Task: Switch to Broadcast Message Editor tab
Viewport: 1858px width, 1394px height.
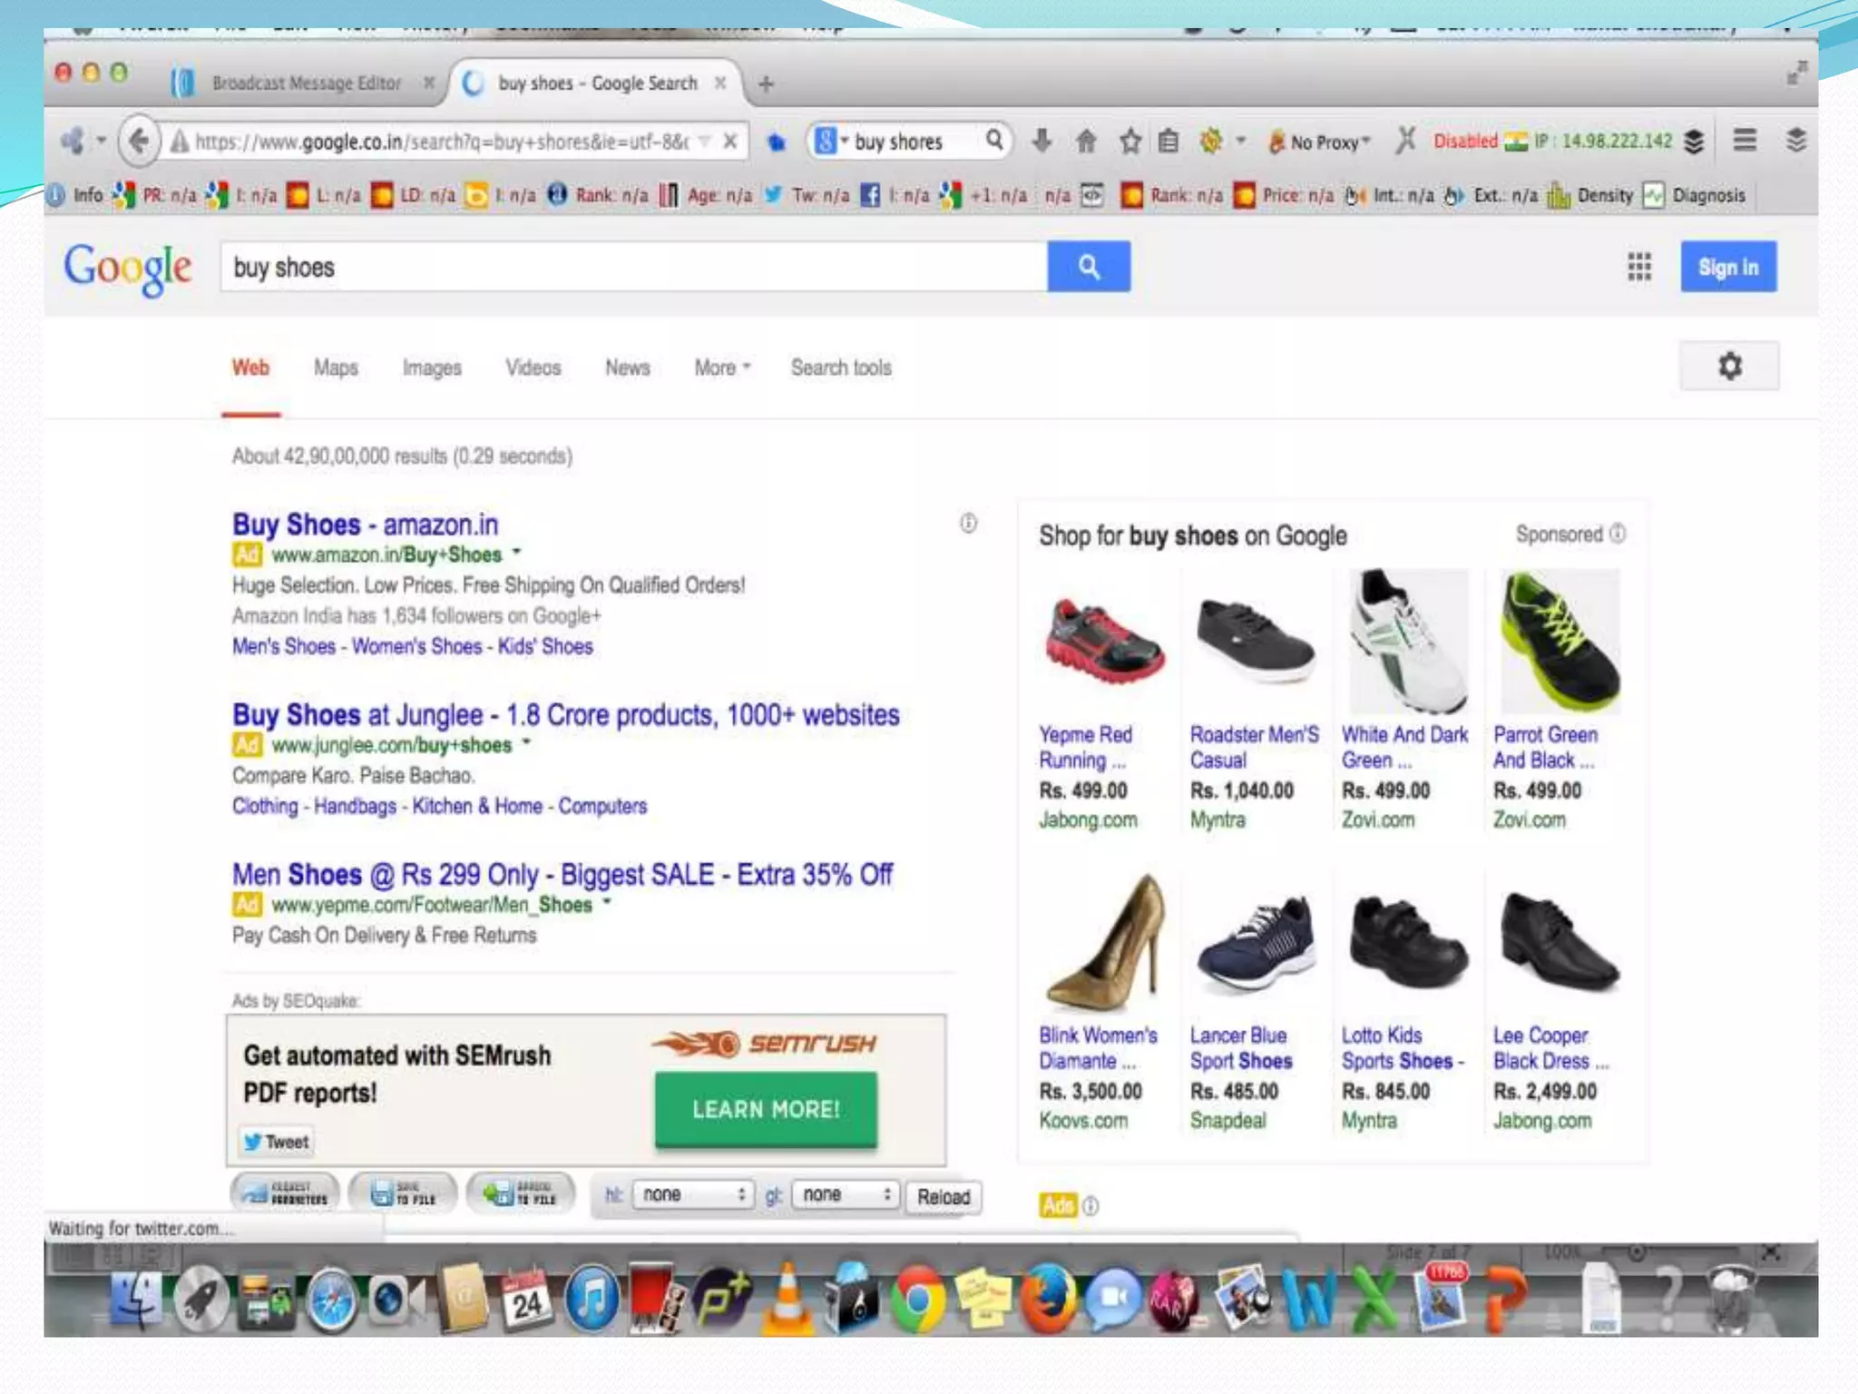Action: coord(306,83)
